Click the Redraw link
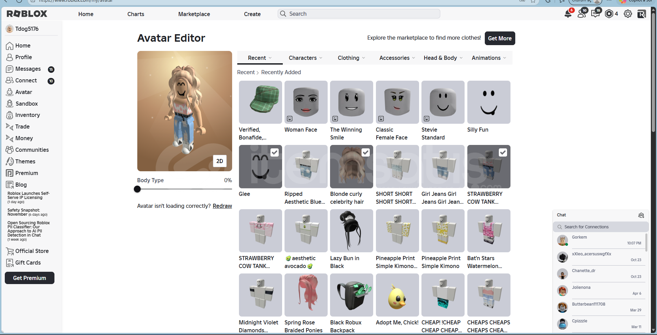Image resolution: width=657 pixels, height=335 pixels. [222, 206]
